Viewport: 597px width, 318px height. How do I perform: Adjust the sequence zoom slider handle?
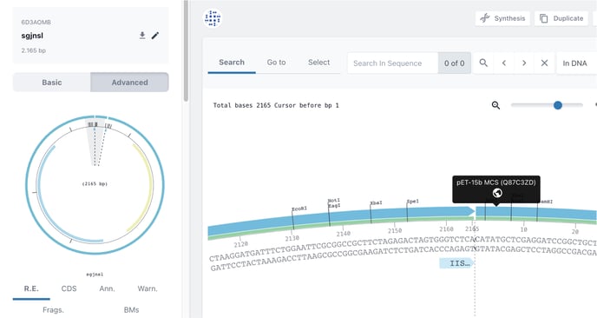click(x=558, y=105)
